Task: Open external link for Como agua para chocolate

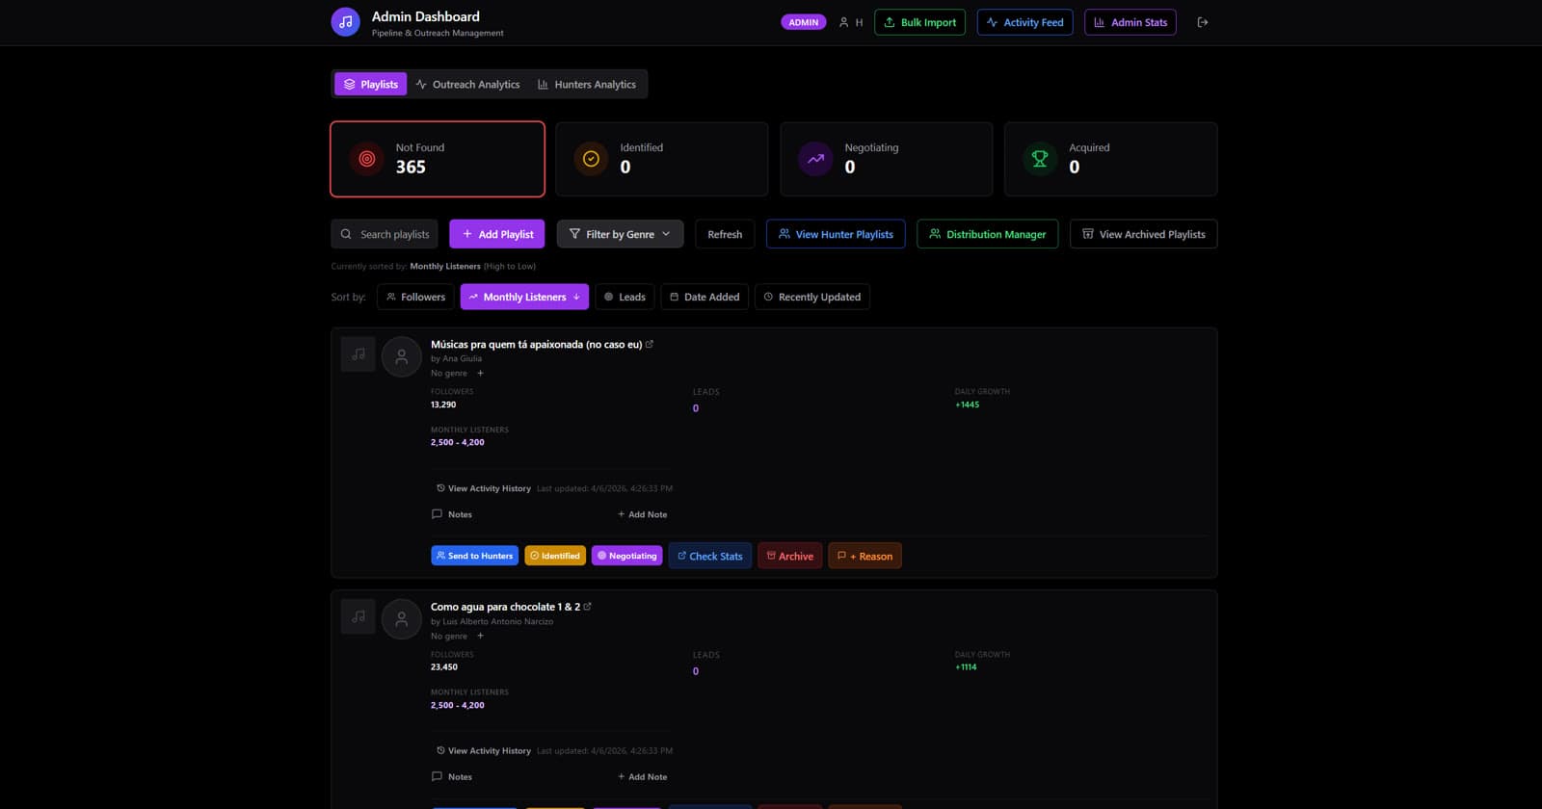Action: pos(588,607)
